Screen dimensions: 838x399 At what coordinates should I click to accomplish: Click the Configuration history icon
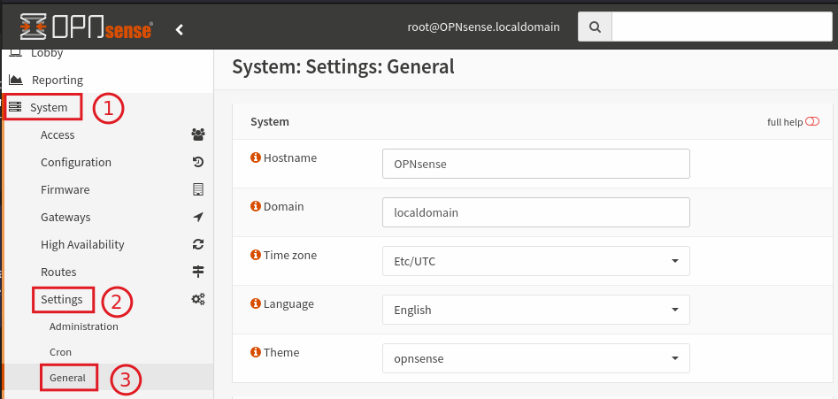pos(198,162)
